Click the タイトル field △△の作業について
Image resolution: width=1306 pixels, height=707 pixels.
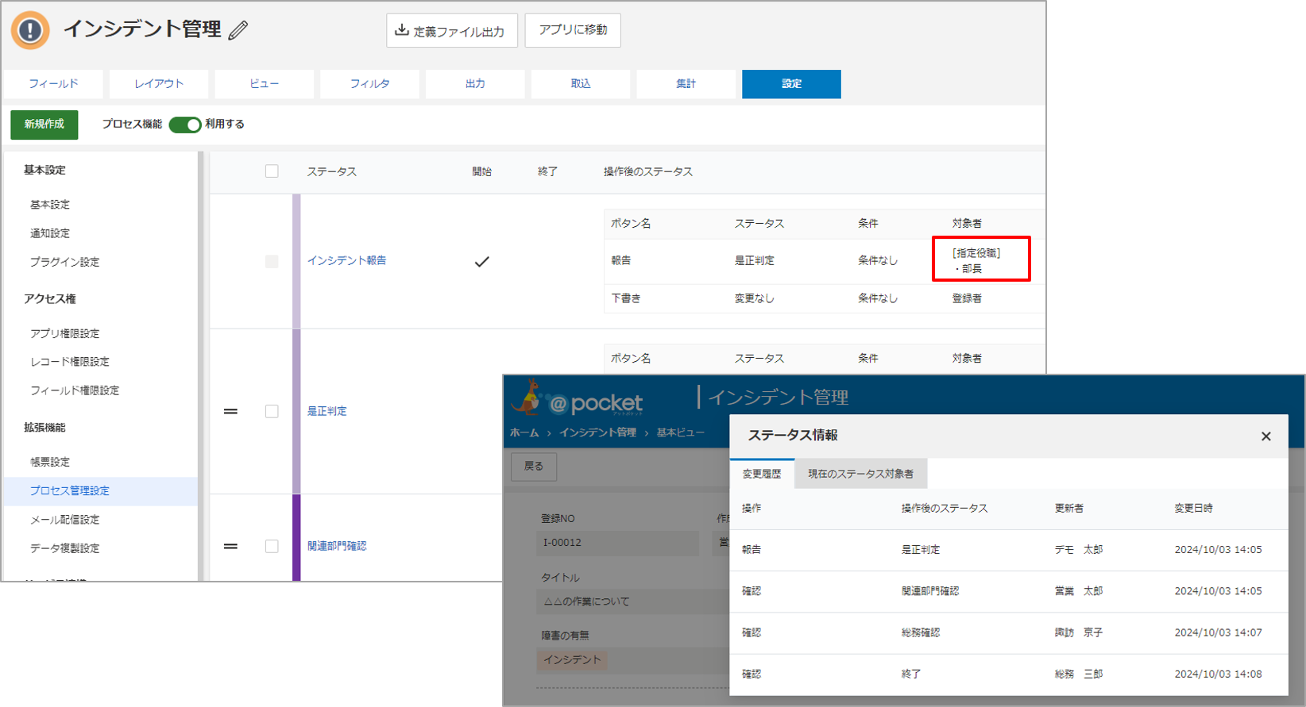point(632,601)
